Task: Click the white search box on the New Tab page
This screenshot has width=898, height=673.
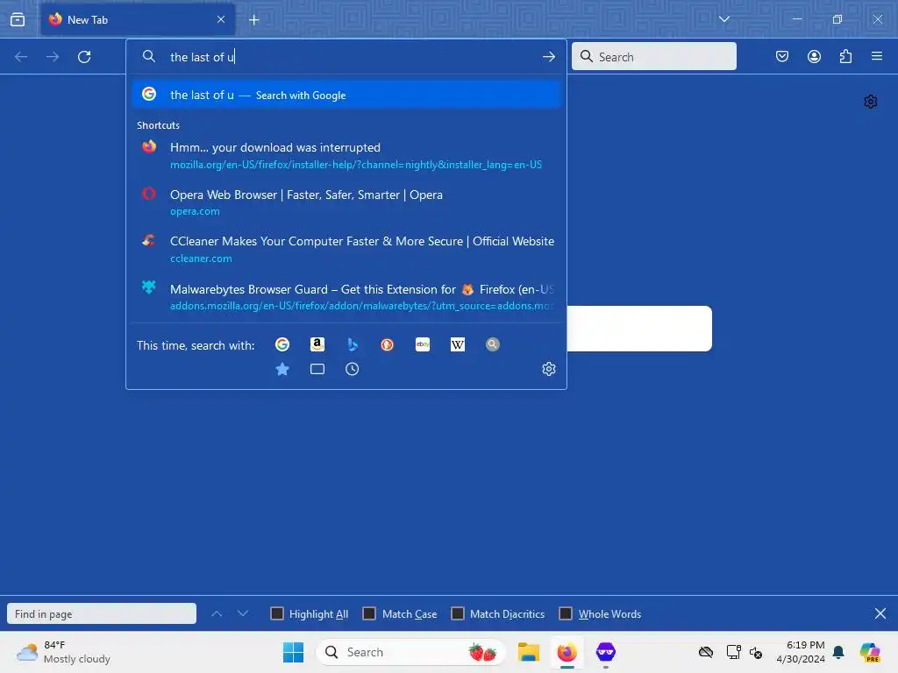Action: pyautogui.click(x=639, y=329)
